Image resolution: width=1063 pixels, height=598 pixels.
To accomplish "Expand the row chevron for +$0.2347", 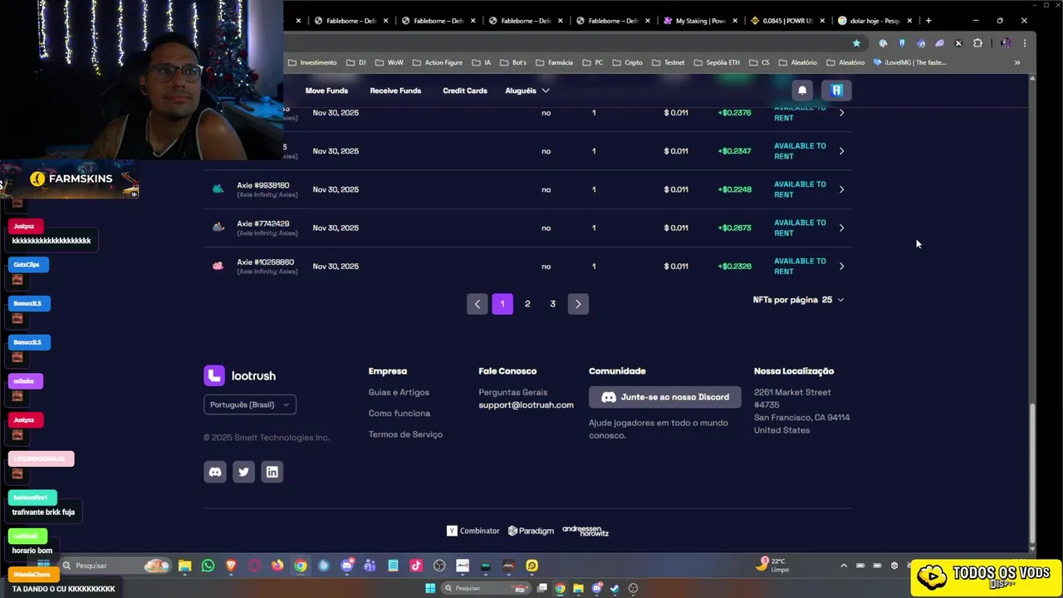I will 841,151.
